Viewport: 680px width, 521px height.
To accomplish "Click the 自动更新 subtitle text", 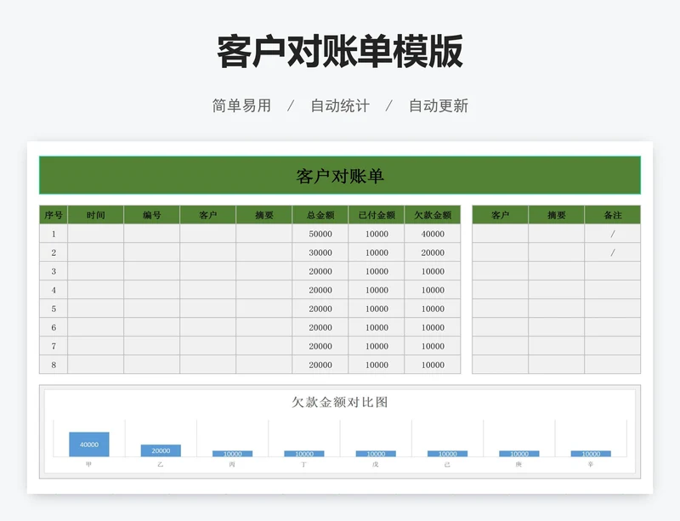I will click(x=439, y=105).
